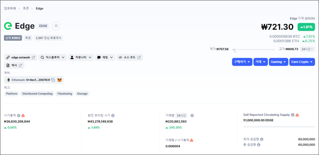Click market cap value ₩36,830,208,844

point(17,121)
